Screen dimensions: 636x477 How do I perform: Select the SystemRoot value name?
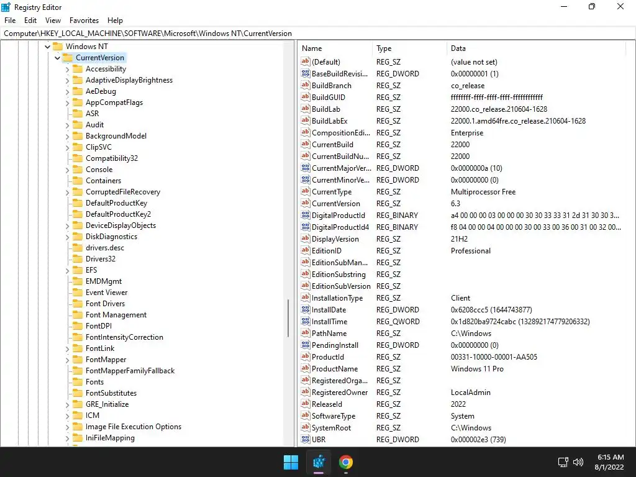pyautogui.click(x=332, y=427)
